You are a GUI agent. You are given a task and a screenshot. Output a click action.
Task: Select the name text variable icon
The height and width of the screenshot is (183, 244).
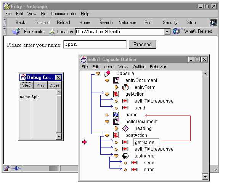[116, 115]
